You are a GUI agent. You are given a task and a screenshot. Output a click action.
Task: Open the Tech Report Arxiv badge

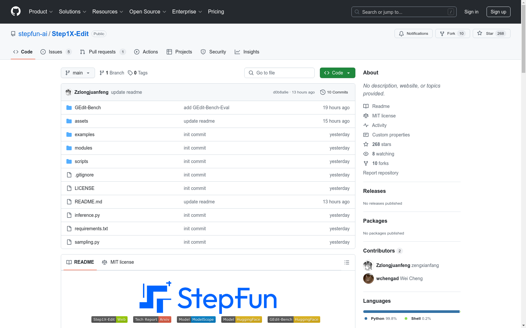pos(152,319)
